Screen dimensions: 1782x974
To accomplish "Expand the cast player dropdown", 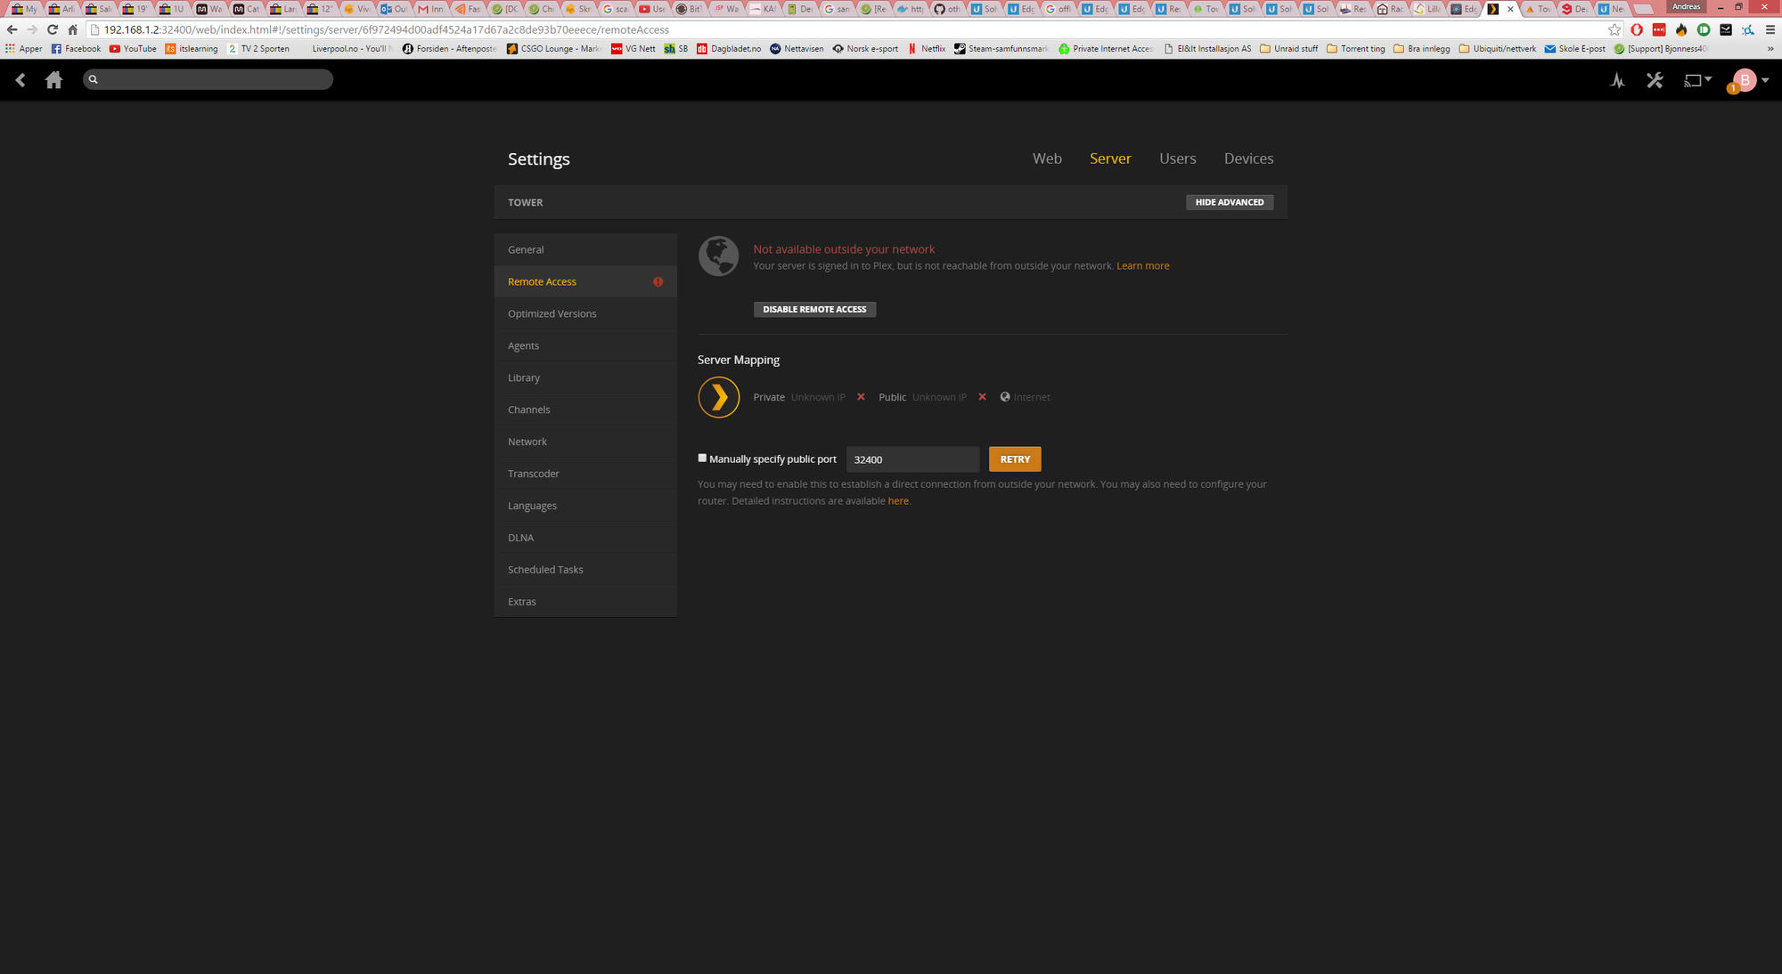I will tap(1697, 80).
